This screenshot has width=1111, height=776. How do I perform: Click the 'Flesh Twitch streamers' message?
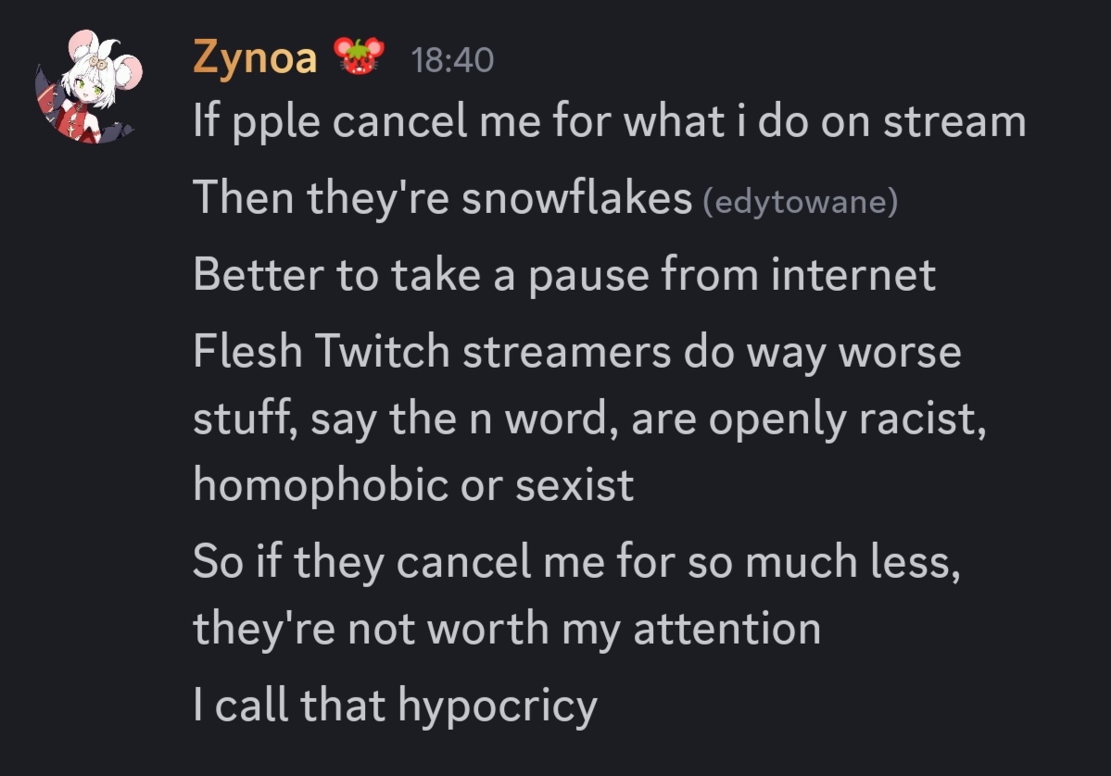coord(589,418)
